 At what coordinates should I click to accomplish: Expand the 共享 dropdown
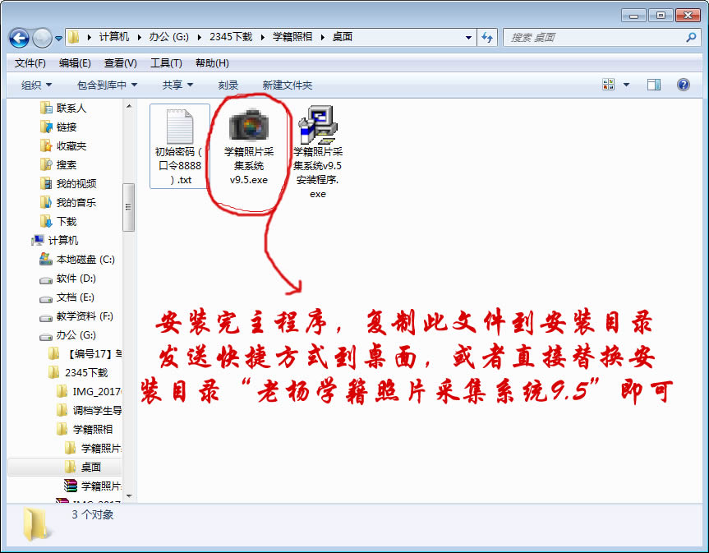click(177, 85)
